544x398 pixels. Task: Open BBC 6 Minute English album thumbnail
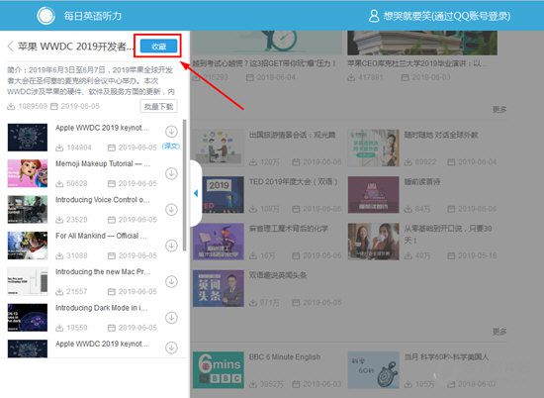pyautogui.click(x=219, y=370)
